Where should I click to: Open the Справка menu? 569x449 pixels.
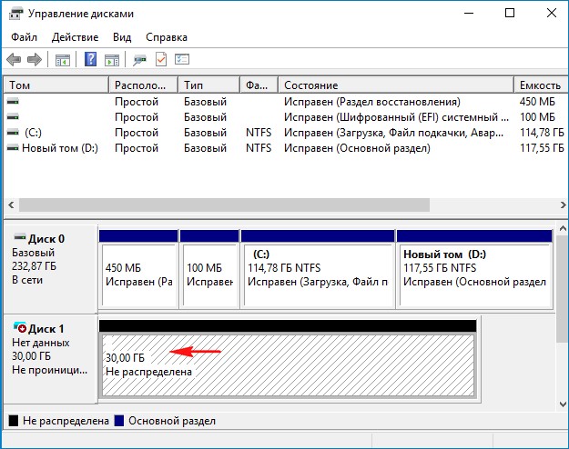(167, 37)
